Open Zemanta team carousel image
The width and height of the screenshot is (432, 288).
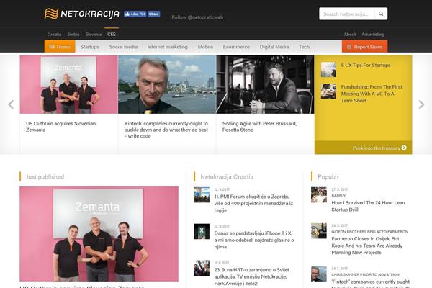[x=68, y=84]
